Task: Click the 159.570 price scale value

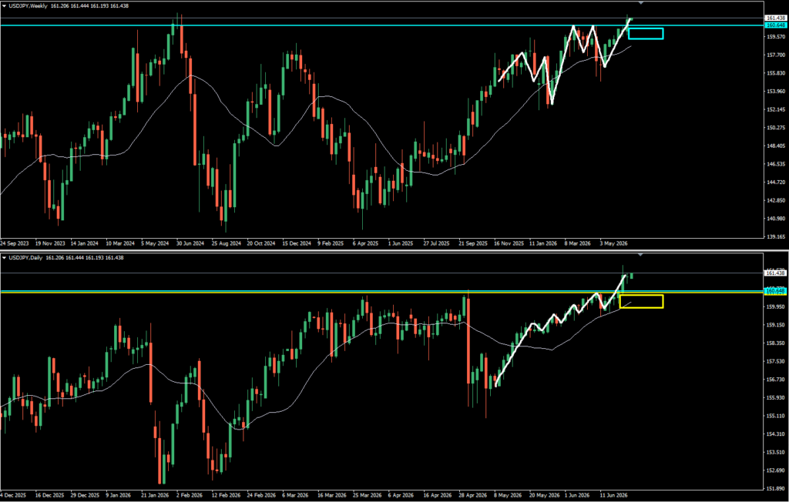Action: point(775,37)
